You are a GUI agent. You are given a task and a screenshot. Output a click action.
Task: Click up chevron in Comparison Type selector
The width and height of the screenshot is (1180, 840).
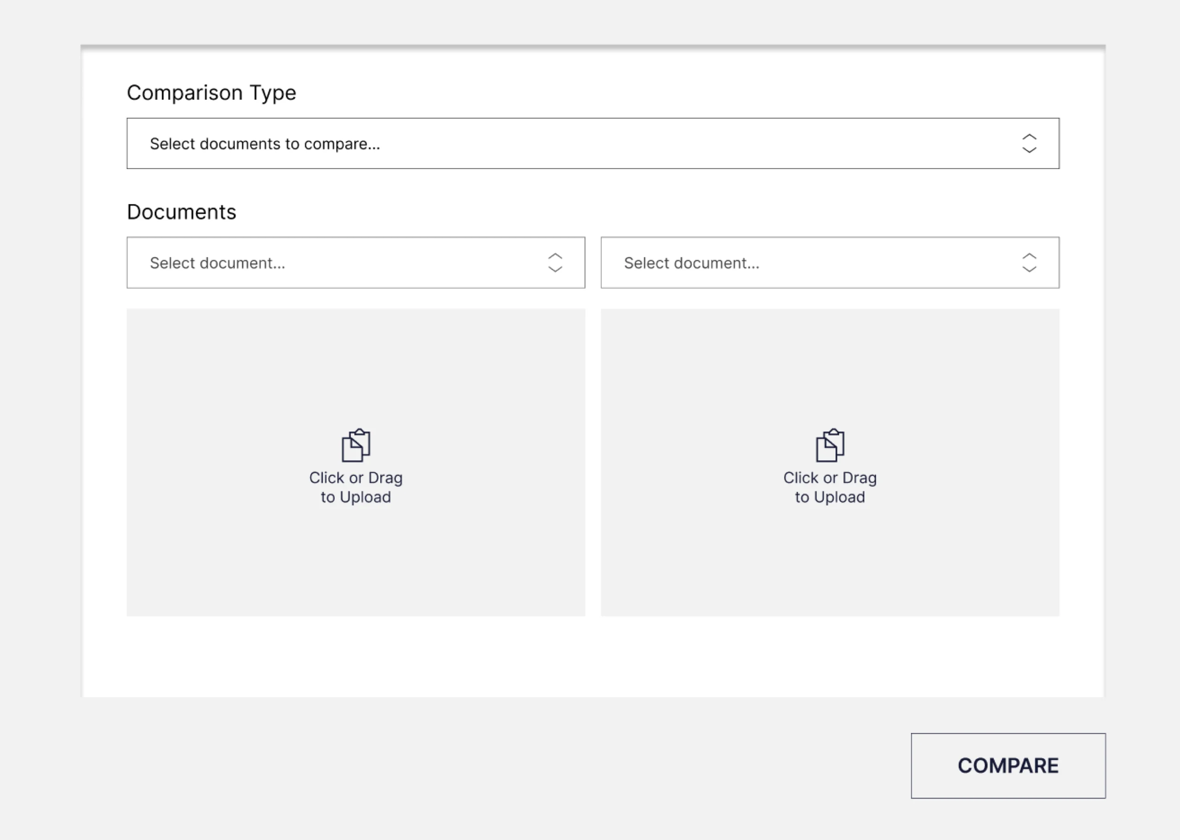(1029, 137)
